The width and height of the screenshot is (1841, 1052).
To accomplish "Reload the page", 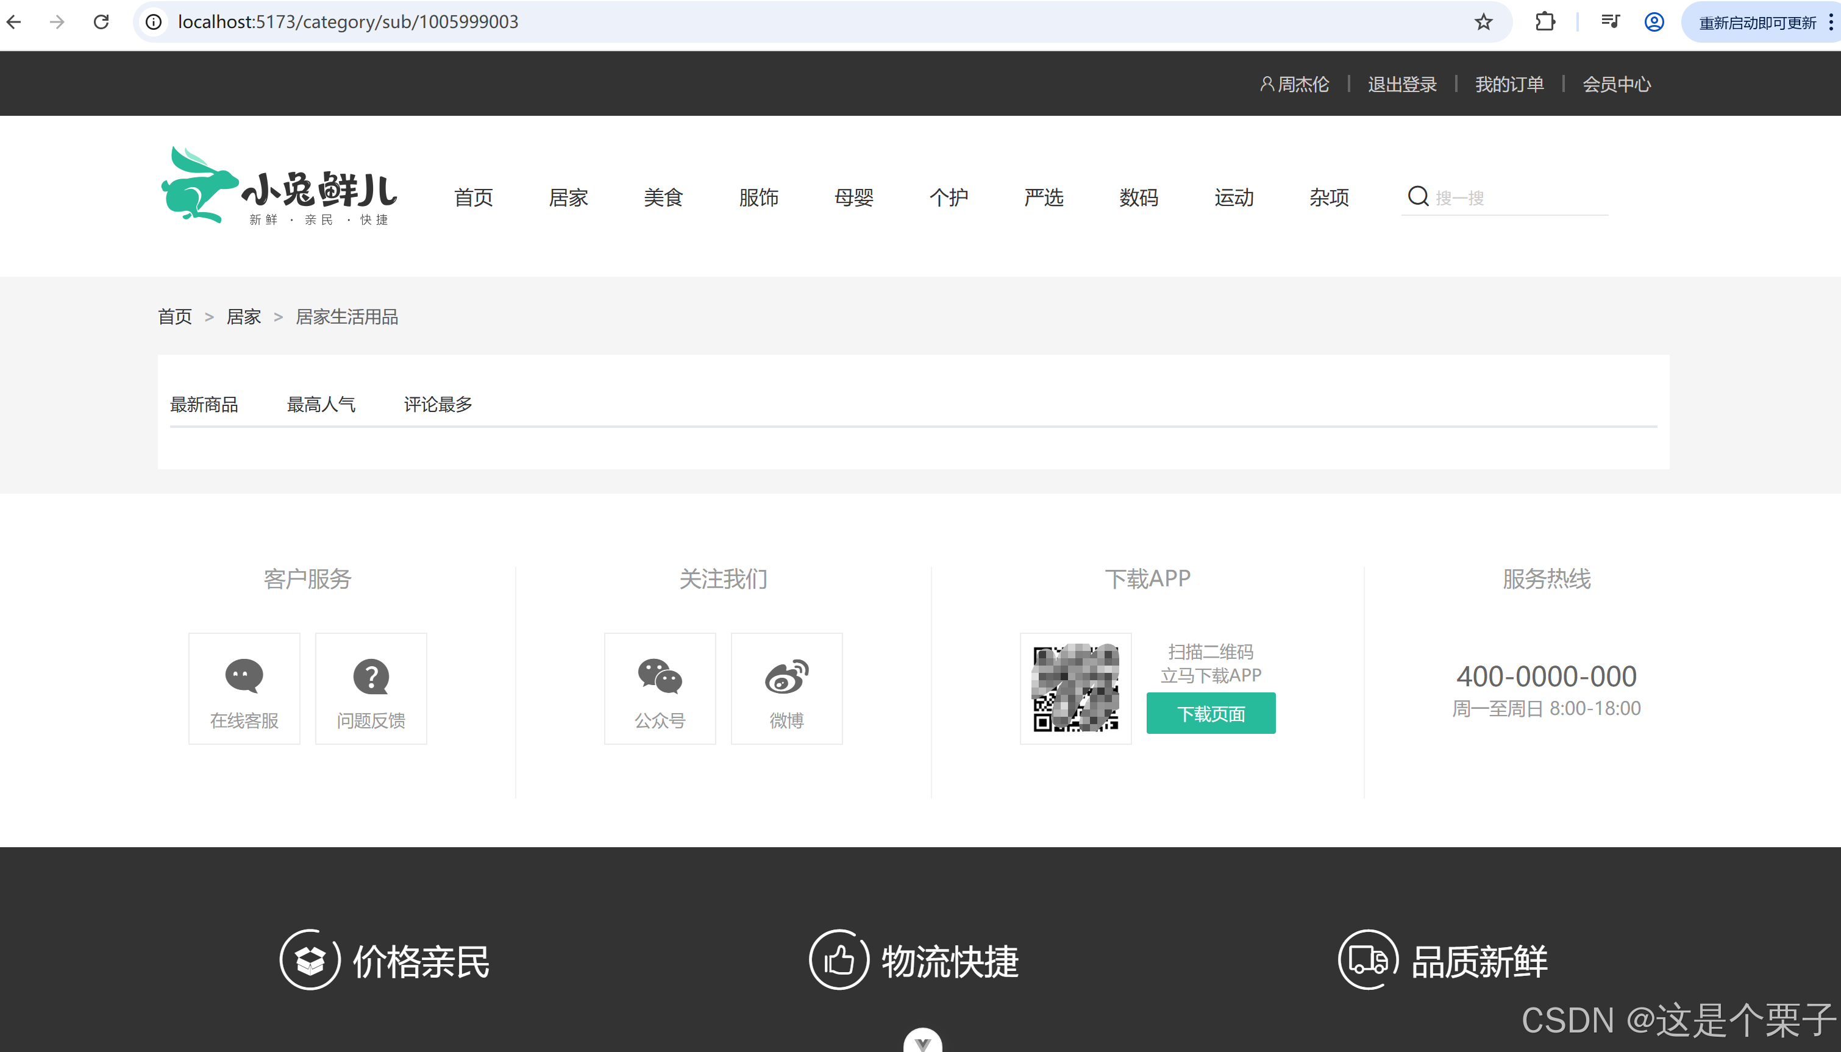I will (x=101, y=22).
